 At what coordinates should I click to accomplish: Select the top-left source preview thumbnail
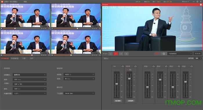click(25, 15)
